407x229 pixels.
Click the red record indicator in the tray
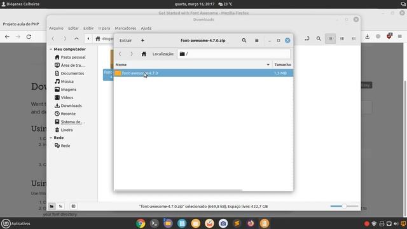366,223
